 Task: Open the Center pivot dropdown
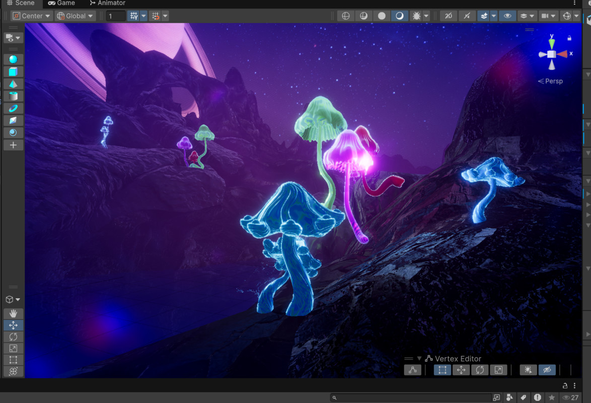(x=32, y=16)
